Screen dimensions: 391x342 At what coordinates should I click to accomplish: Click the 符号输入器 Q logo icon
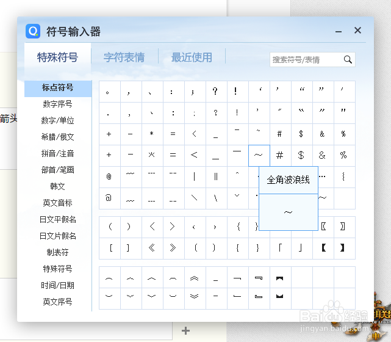[33, 31]
